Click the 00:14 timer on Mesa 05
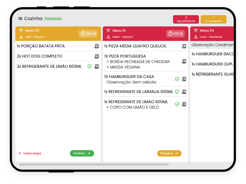Image resolution: width=246 pixels, height=184 pixels. [x=88, y=34]
